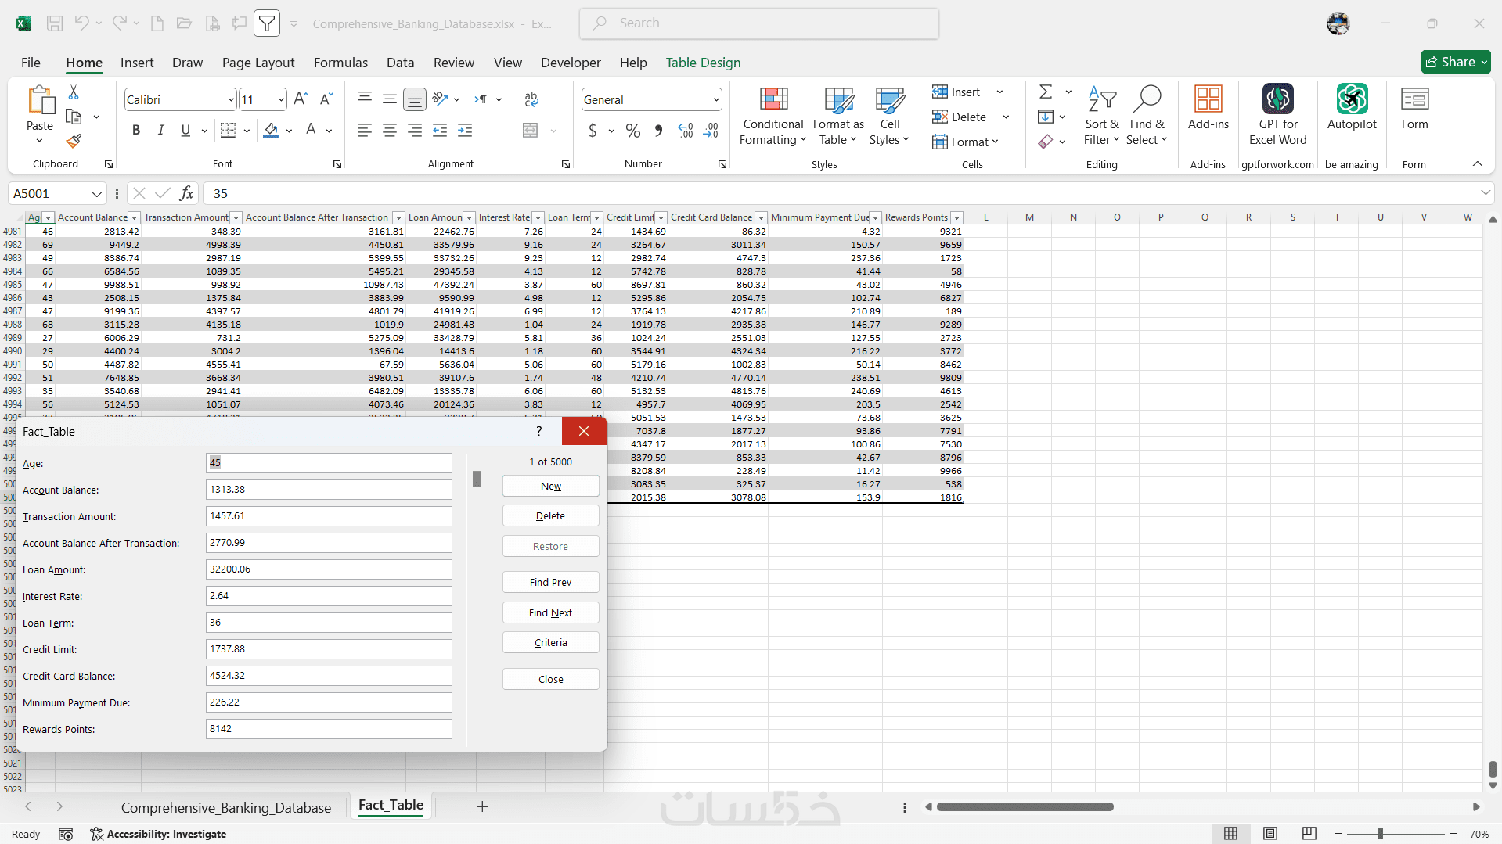Viewport: 1502px width, 844px height.
Task: Click New in Fact_Table form
Action: pos(551,486)
